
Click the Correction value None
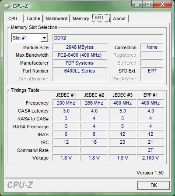pos(152,47)
